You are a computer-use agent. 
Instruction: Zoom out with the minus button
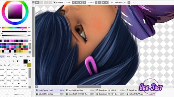(77, 2)
